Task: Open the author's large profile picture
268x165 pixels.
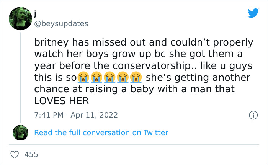Action: click(x=20, y=19)
